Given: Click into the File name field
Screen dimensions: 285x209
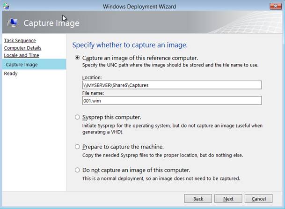Looking at the screenshot, I should click(172, 100).
